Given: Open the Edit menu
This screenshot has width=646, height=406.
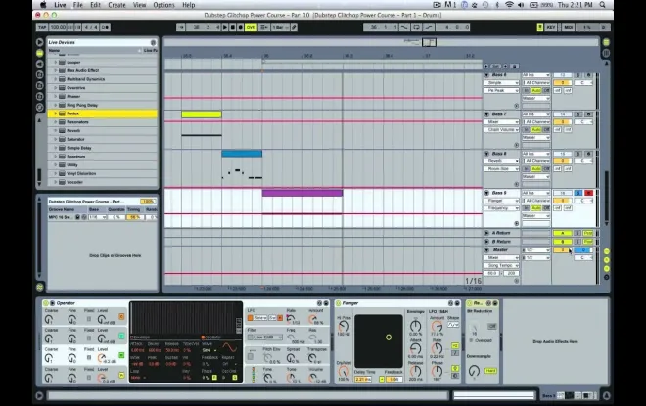Looking at the screenshot, I should (95, 5).
